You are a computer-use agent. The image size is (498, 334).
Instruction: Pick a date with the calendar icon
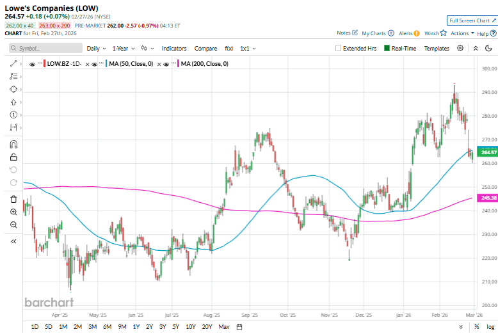(239, 327)
